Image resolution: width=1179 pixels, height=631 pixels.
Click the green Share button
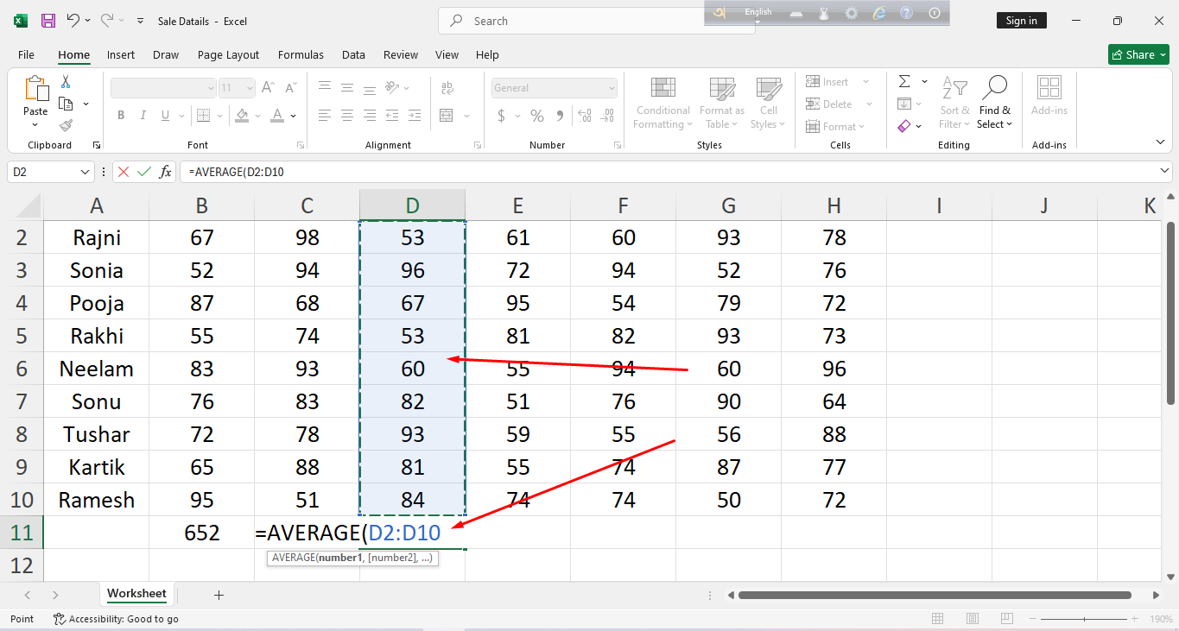(x=1138, y=54)
